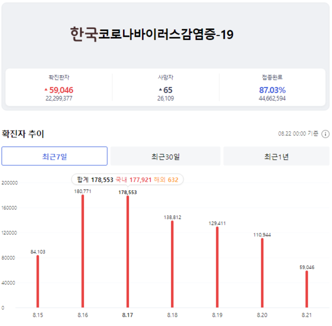Click the 8.17 date label on the axis

[x=127, y=315]
